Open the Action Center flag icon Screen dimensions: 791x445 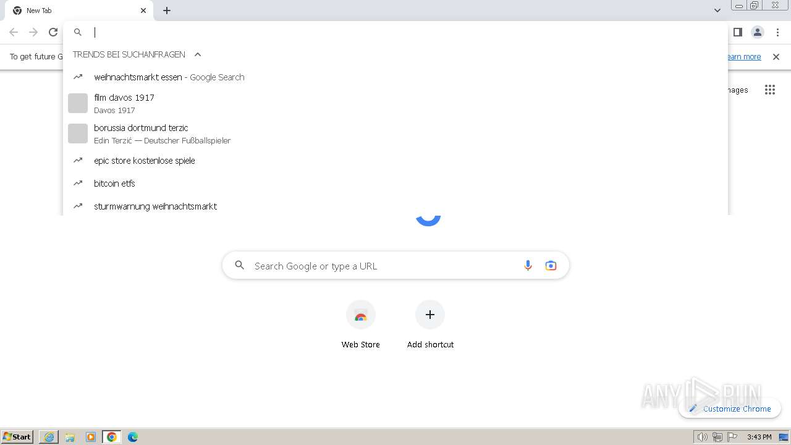732,437
